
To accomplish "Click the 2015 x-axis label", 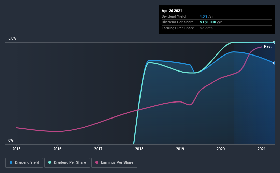I will [16, 149].
